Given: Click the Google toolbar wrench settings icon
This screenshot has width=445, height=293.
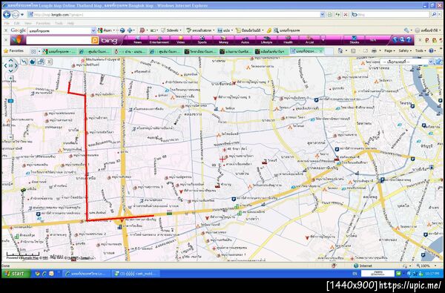Looking at the screenshot, I should point(406,30).
